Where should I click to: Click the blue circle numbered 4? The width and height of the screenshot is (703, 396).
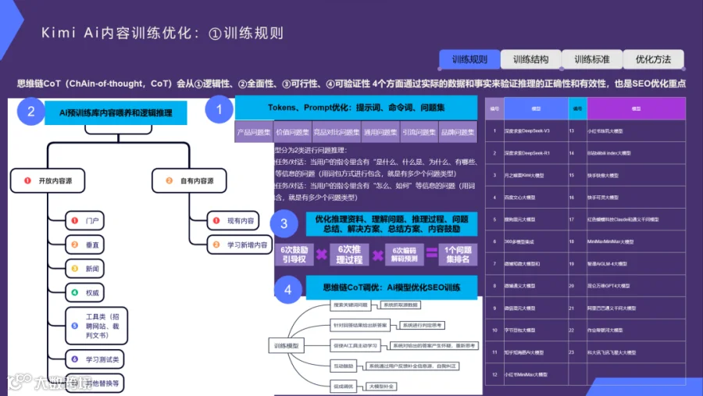[x=287, y=290]
